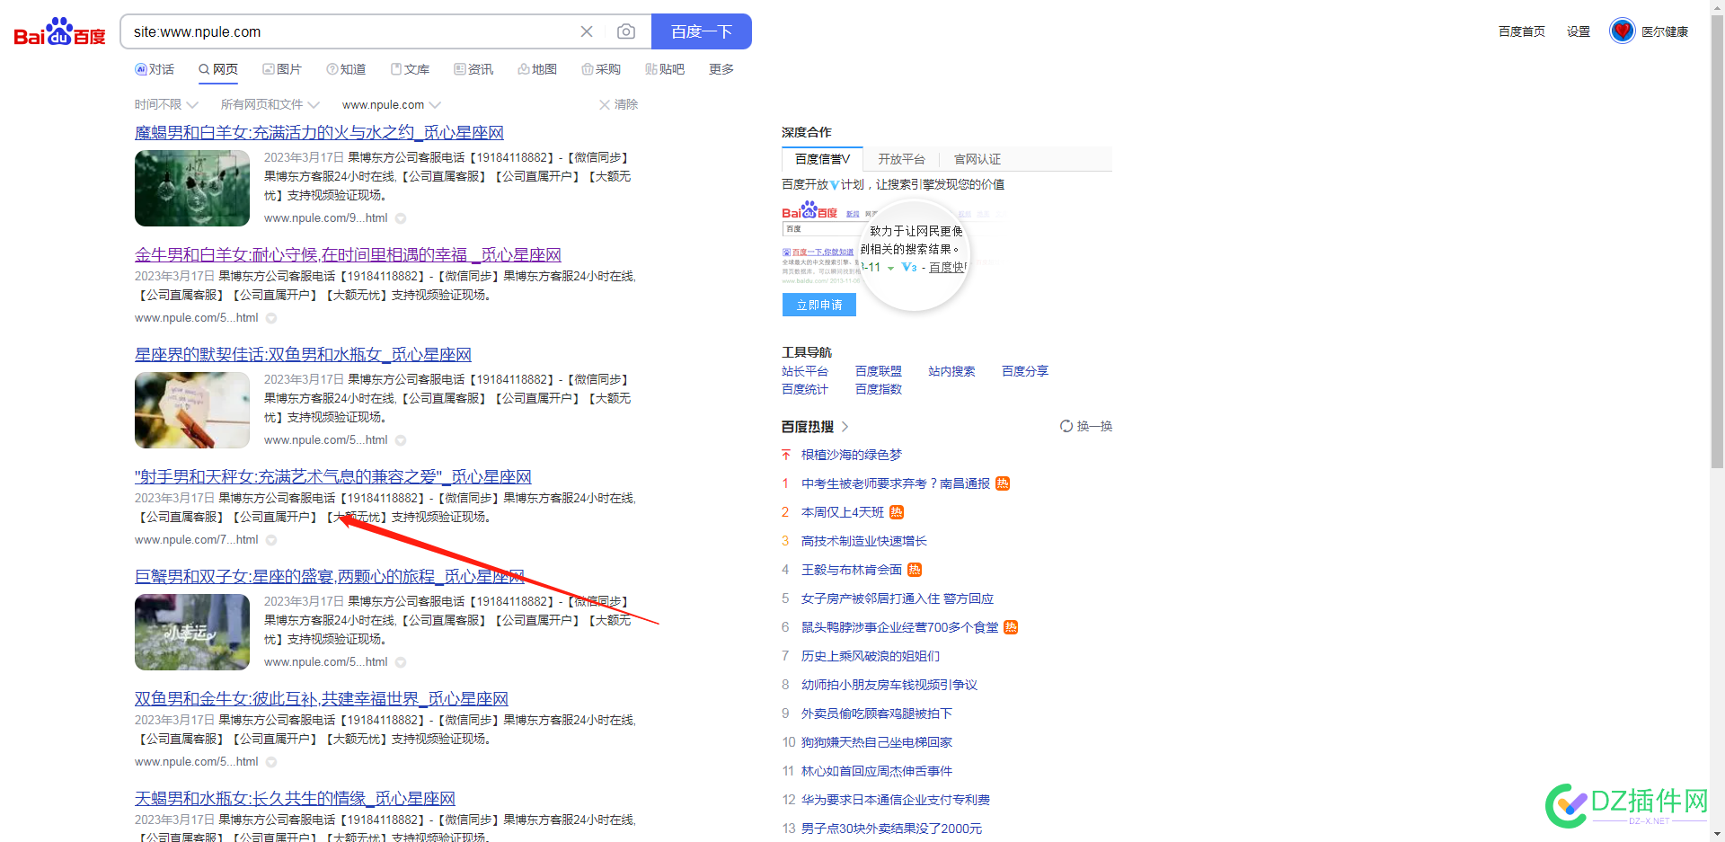This screenshot has width=1725, height=842.
Task: Open hot topic 华为要求日本通信企业支付专利费
Action: [896, 800]
